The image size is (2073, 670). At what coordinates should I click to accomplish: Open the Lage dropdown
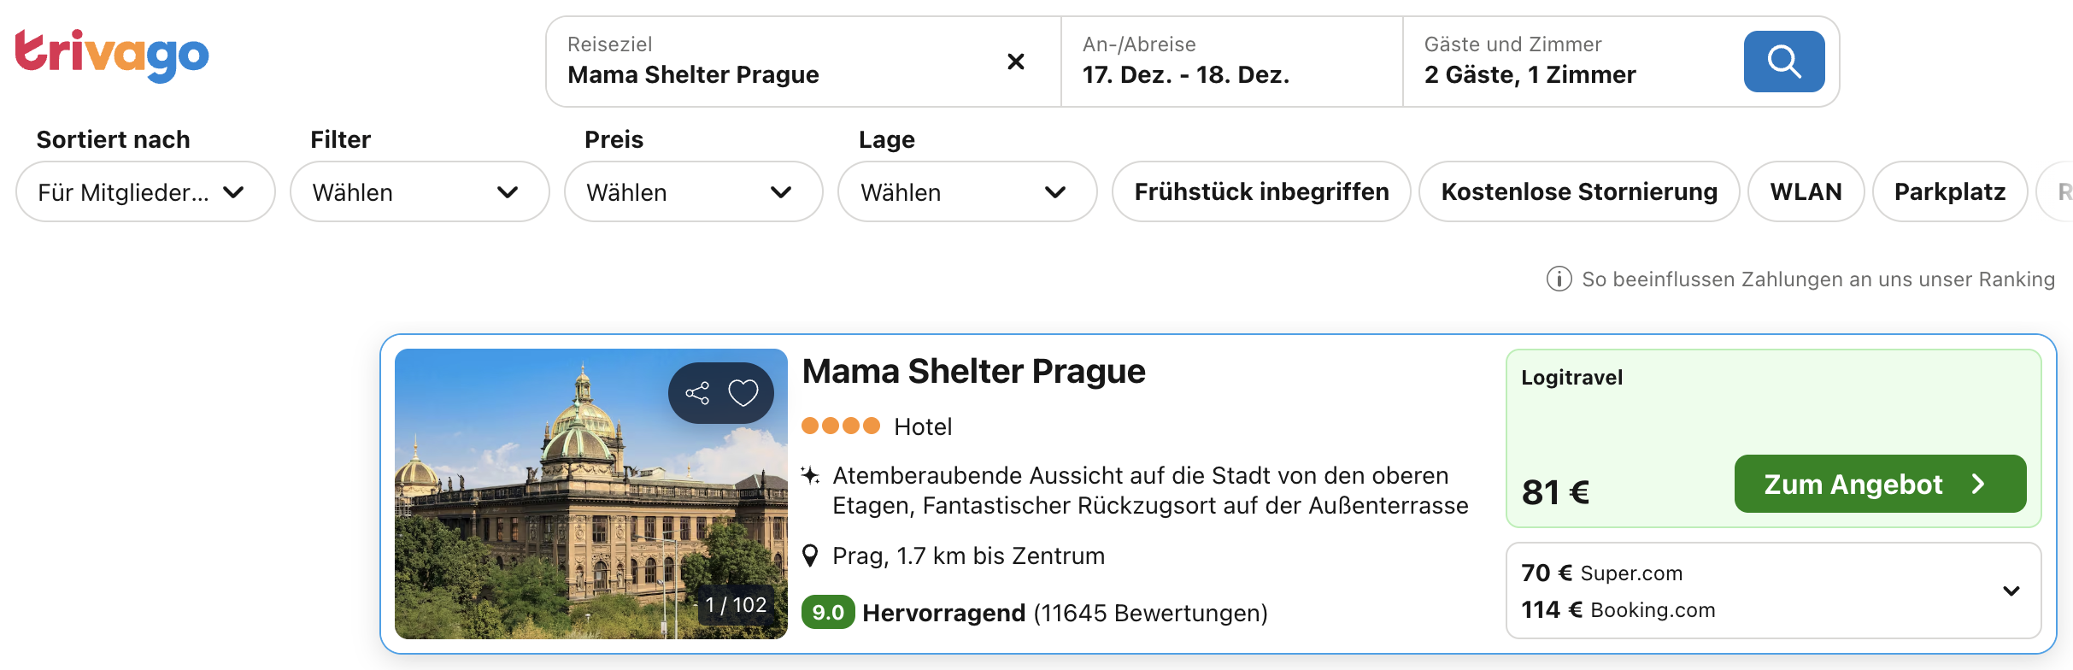pyautogui.click(x=966, y=192)
